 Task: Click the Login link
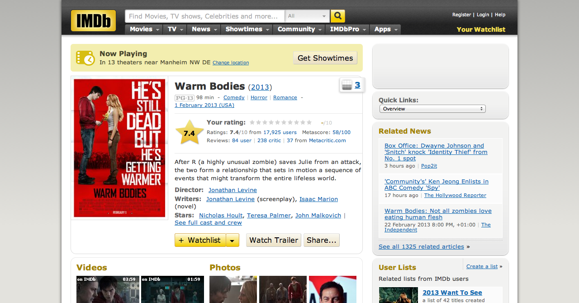(x=483, y=15)
